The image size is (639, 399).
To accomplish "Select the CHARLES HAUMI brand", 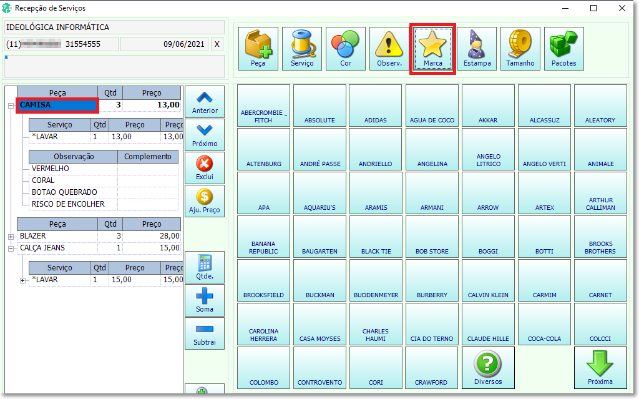I will pyautogui.click(x=376, y=324).
